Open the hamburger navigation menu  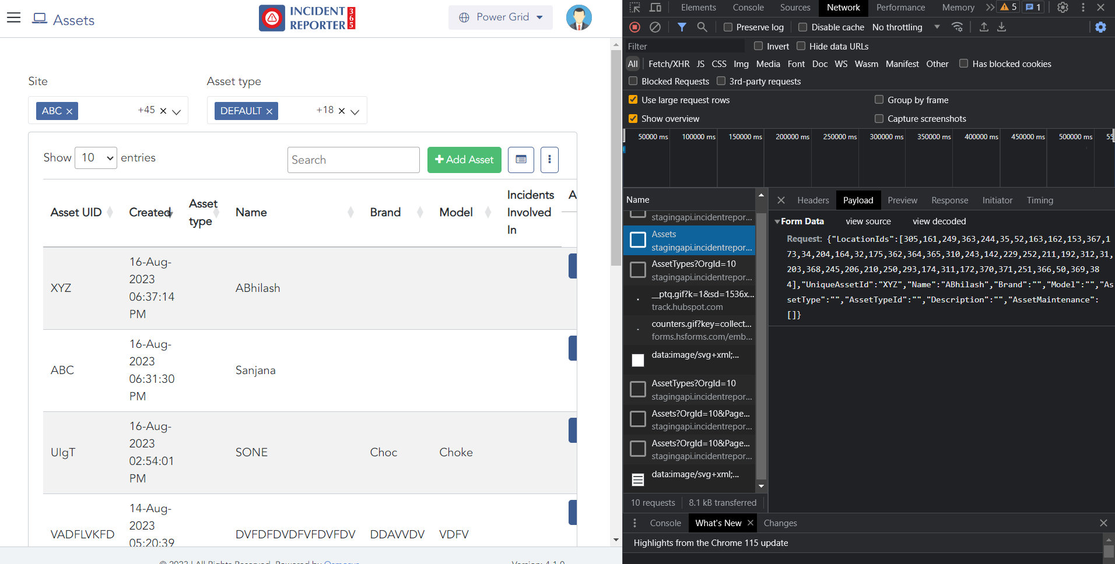coord(14,17)
